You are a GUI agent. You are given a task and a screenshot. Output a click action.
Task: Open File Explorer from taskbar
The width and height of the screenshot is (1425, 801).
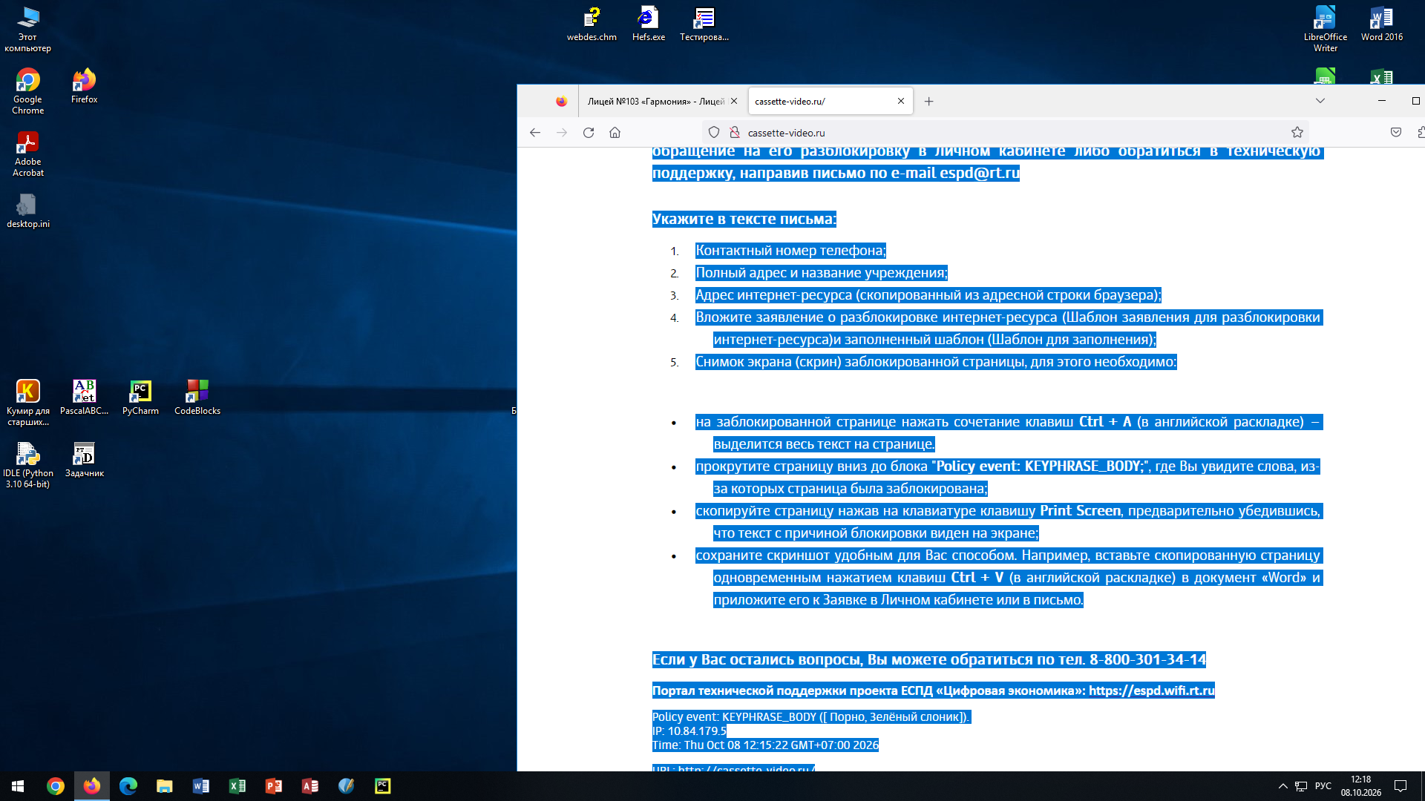165,786
